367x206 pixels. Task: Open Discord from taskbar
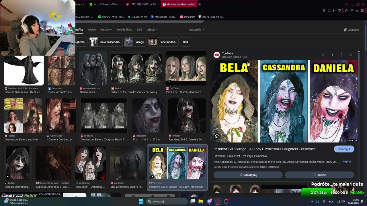click(209, 201)
